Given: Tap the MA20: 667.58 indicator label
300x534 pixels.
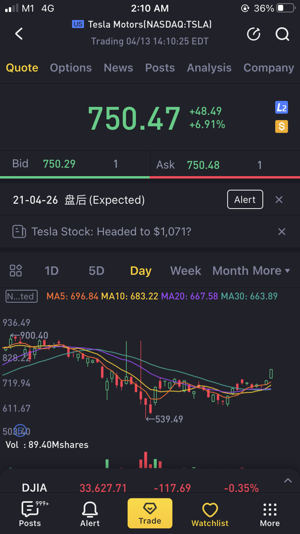Looking at the screenshot, I should coord(190,296).
